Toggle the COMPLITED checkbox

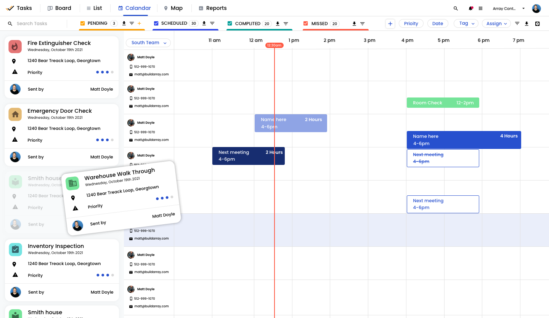230,24
